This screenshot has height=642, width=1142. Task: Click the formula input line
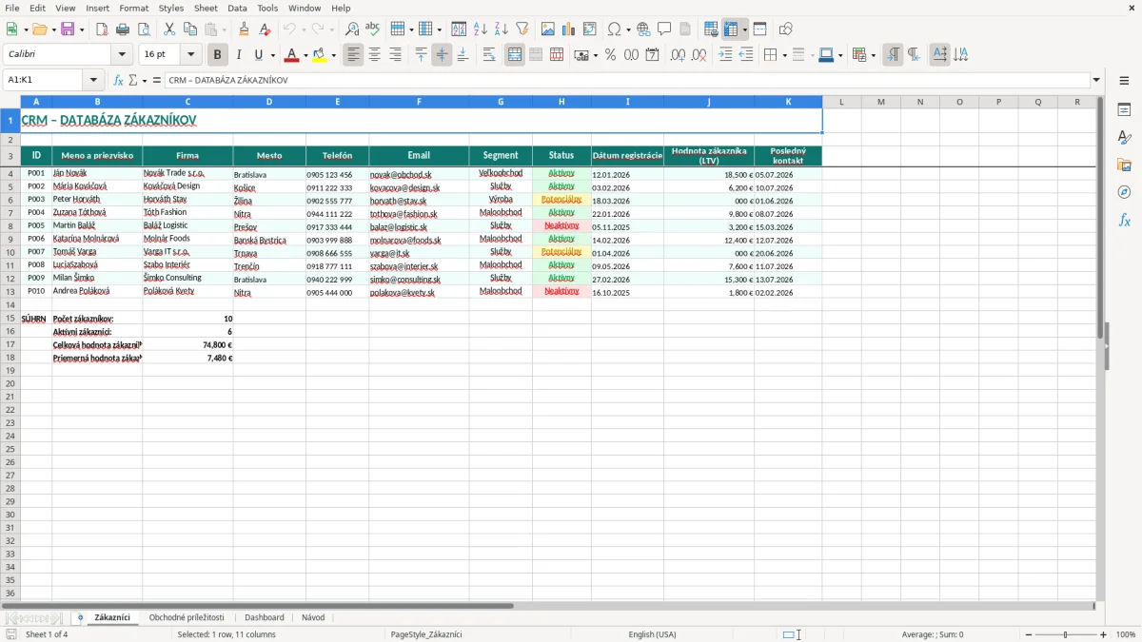pos(627,80)
